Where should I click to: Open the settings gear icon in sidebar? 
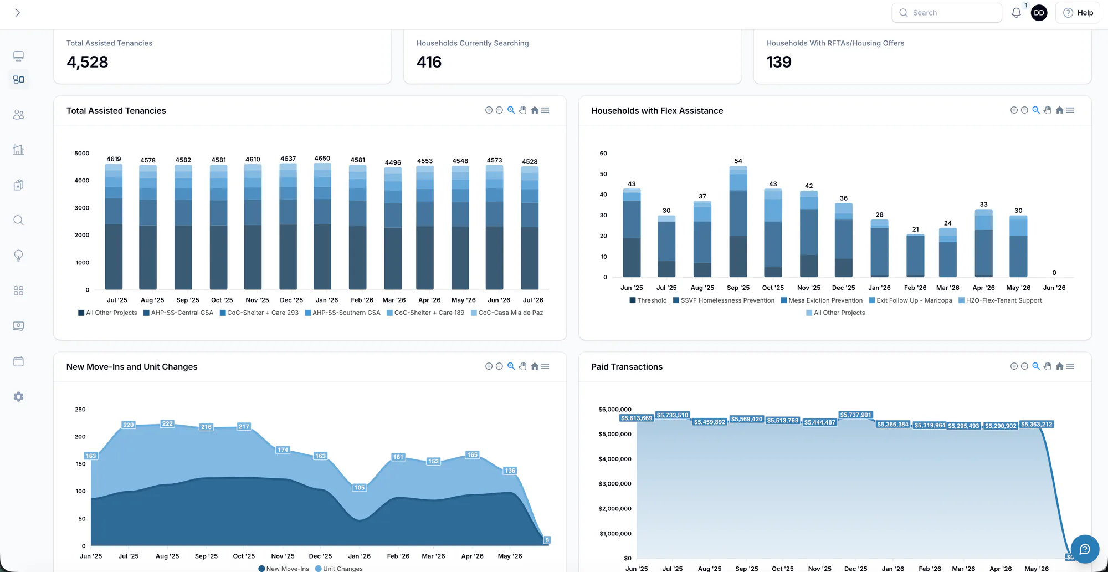[18, 397]
